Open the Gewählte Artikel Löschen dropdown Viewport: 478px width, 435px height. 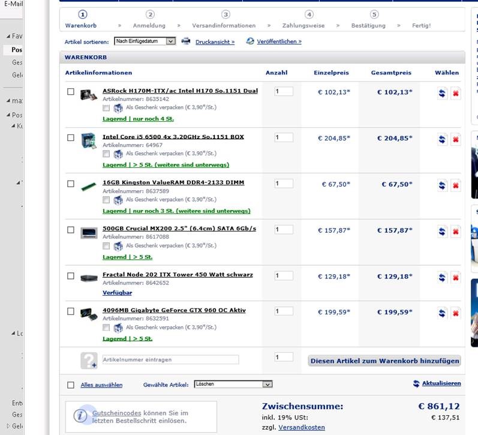click(233, 384)
